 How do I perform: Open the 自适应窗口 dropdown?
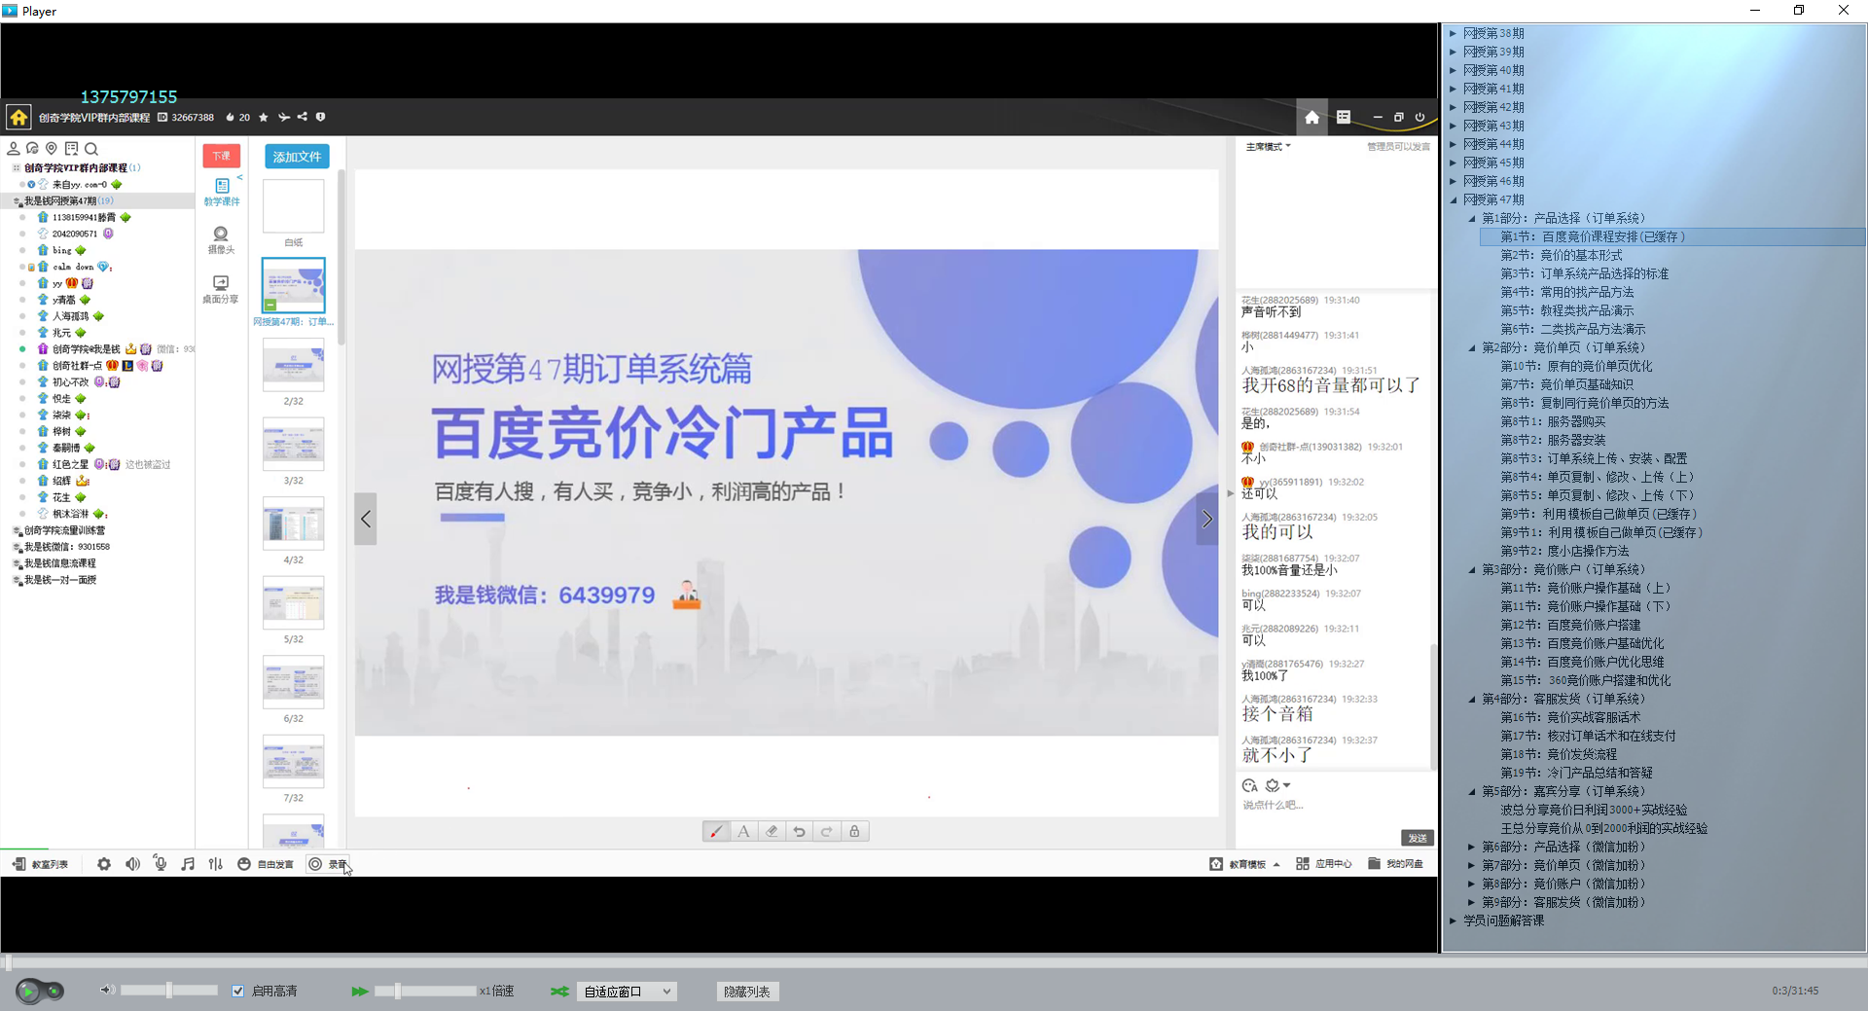628,992
